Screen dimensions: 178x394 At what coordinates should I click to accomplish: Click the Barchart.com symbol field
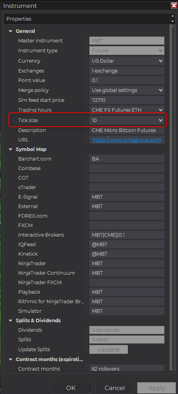point(127,159)
